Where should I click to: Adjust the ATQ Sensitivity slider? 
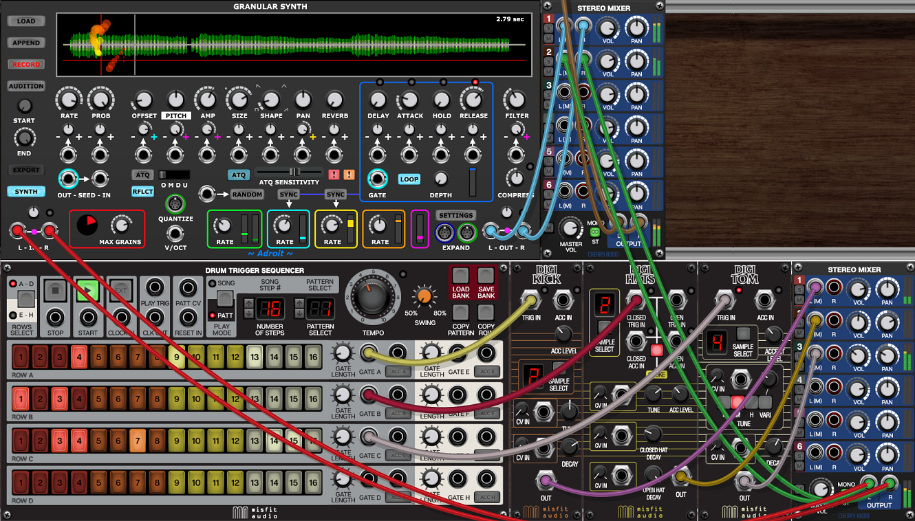point(296,173)
